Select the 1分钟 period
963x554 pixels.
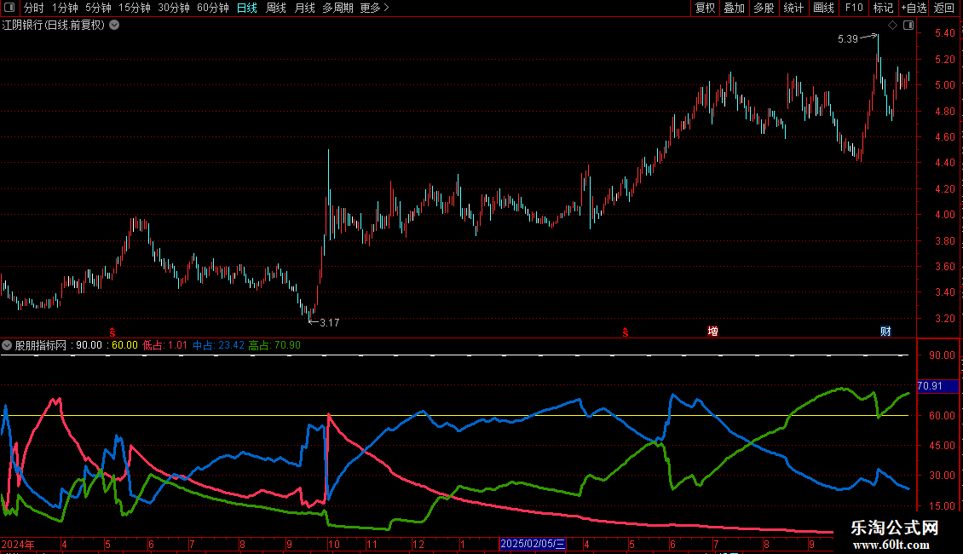[65, 8]
